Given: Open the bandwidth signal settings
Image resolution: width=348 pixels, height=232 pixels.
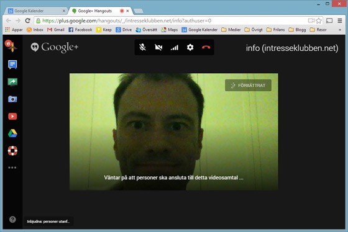Looking at the screenshot, I should click(175, 47).
